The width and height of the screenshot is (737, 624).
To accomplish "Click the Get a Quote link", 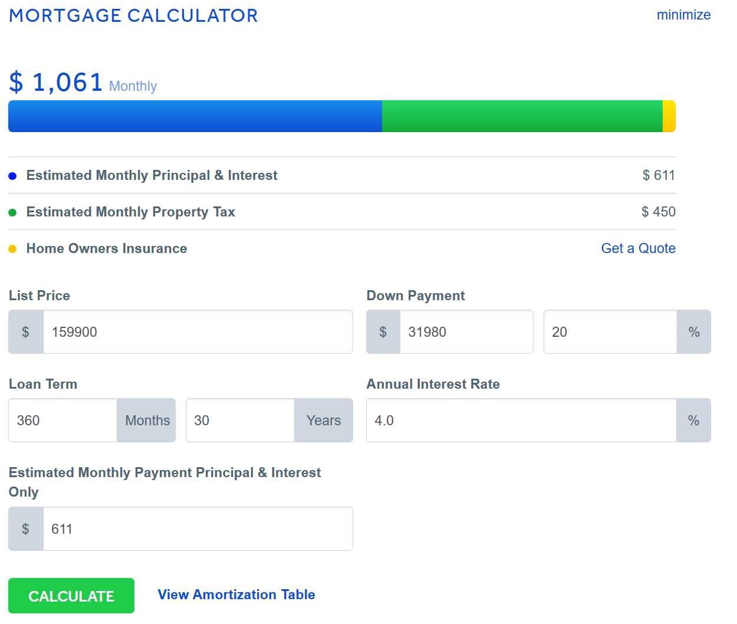I will (638, 248).
